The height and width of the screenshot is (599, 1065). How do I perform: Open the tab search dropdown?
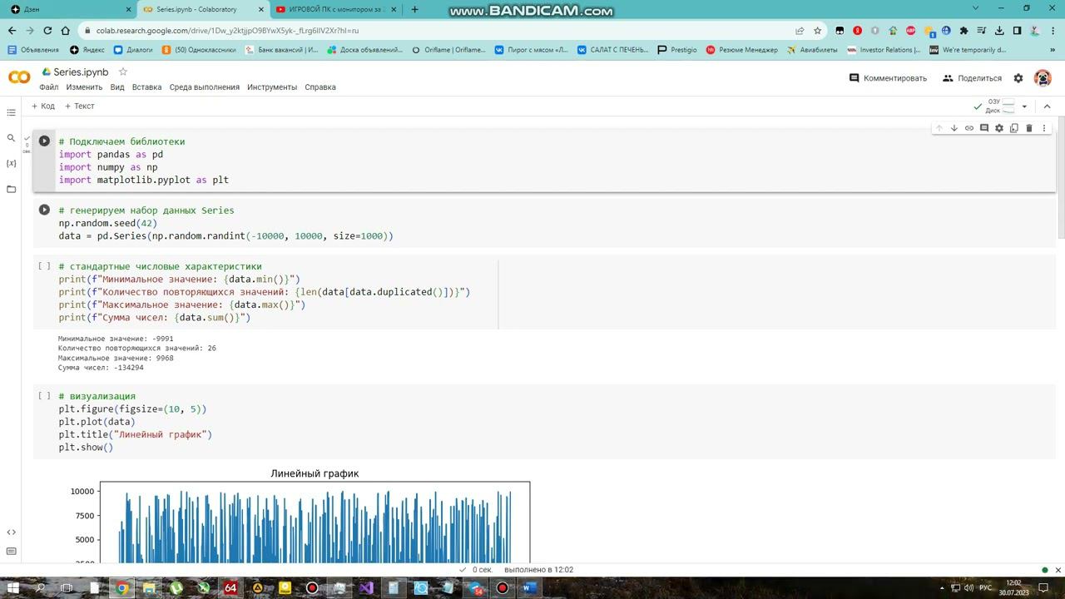pos(976,8)
